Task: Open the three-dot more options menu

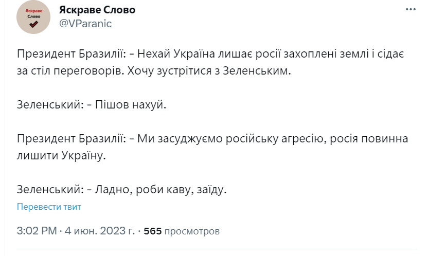Action: [411, 10]
